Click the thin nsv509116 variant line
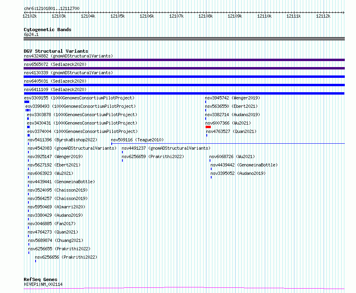 (x=228, y=143)
